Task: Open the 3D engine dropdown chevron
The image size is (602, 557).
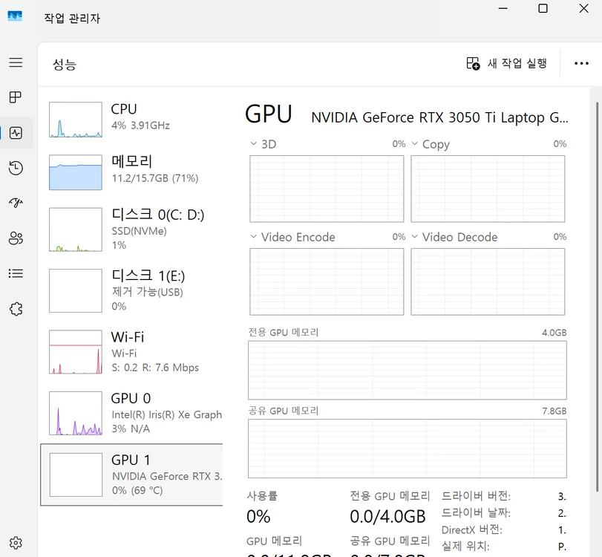Action: point(253,143)
